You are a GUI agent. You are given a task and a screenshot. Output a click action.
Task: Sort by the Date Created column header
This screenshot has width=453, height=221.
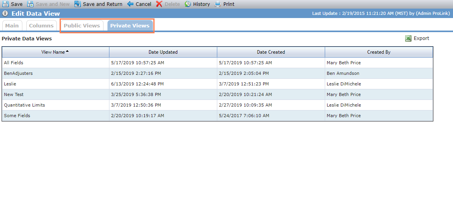(x=271, y=52)
